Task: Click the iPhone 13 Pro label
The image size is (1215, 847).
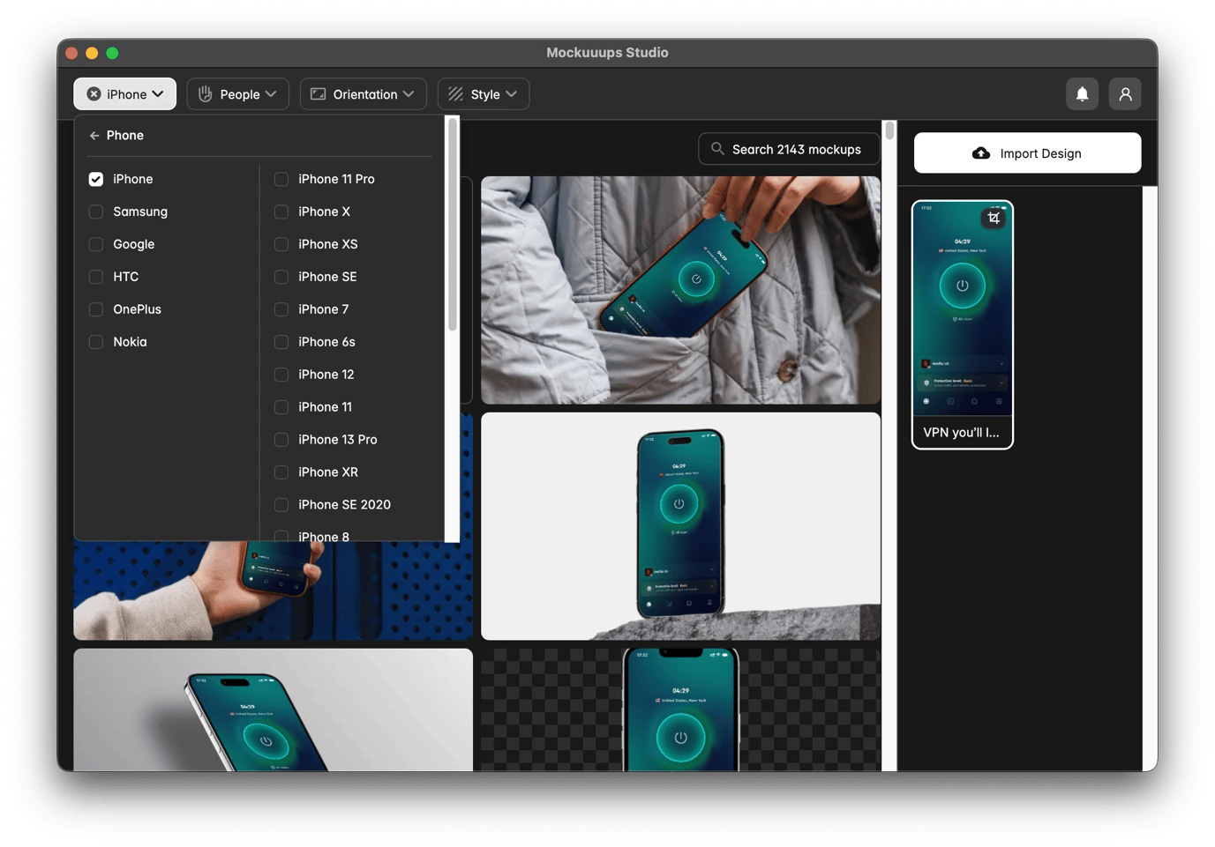Action: 337,440
